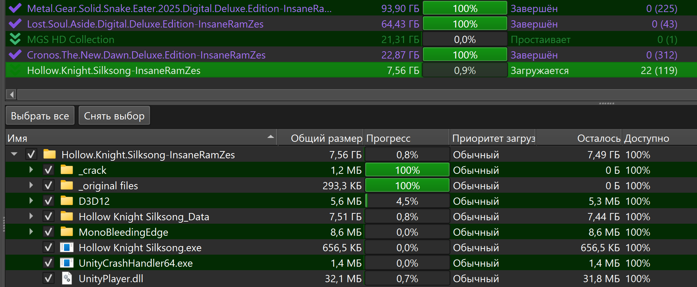The height and width of the screenshot is (287, 697).
Task: Click the 0,9% progress bar of Hollow.Knight.Silksong torrent
Action: 465,70
